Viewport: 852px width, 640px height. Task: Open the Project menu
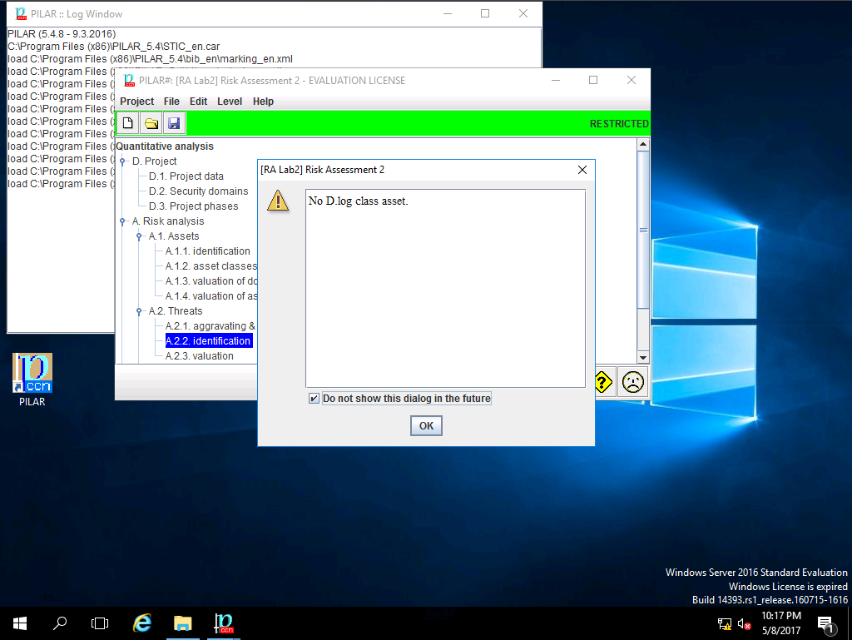(137, 102)
